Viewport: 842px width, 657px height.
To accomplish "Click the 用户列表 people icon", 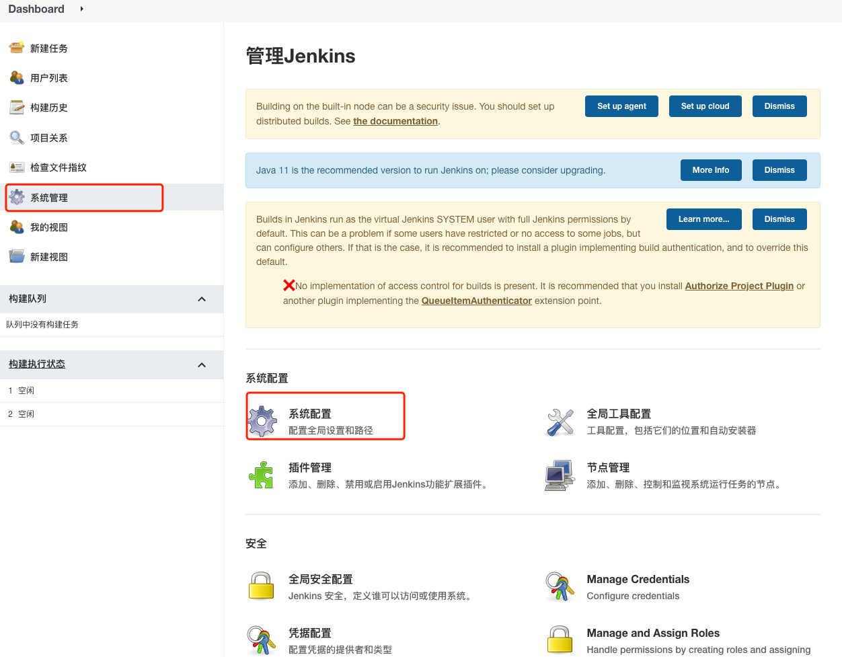I will 17,77.
